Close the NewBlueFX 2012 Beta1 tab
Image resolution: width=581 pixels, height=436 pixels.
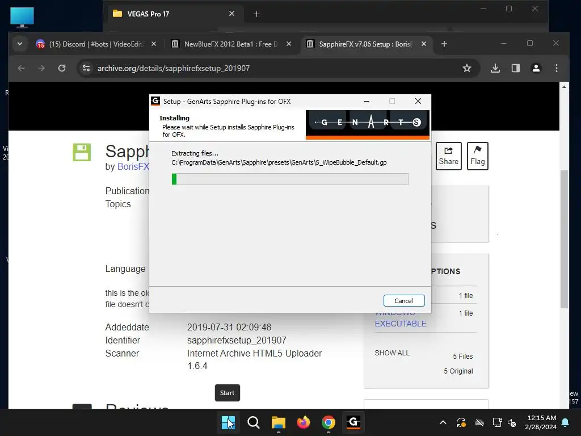tap(289, 44)
